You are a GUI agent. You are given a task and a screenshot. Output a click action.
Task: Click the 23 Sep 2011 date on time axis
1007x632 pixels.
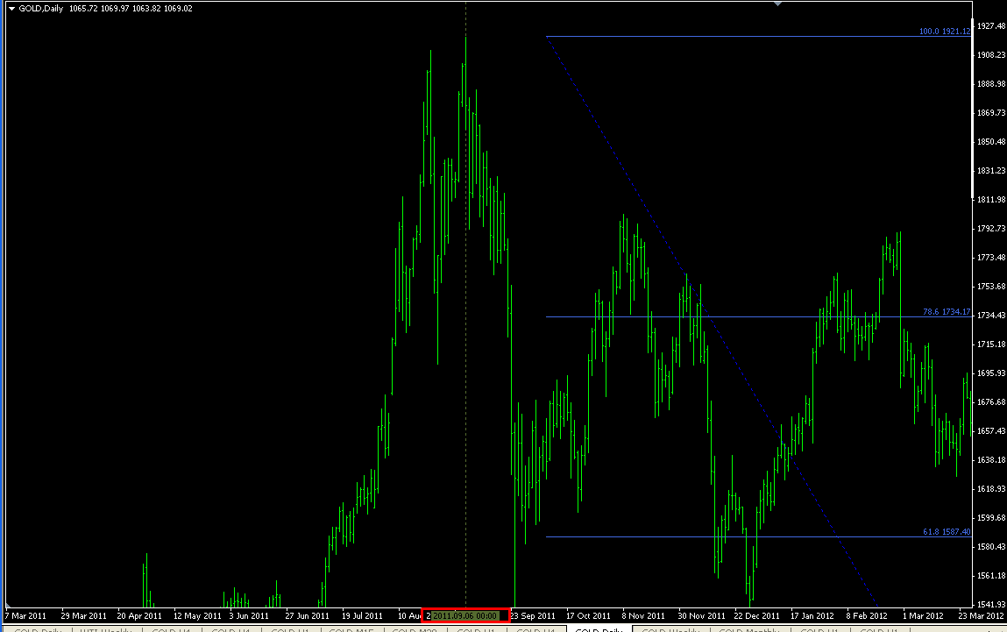[533, 616]
